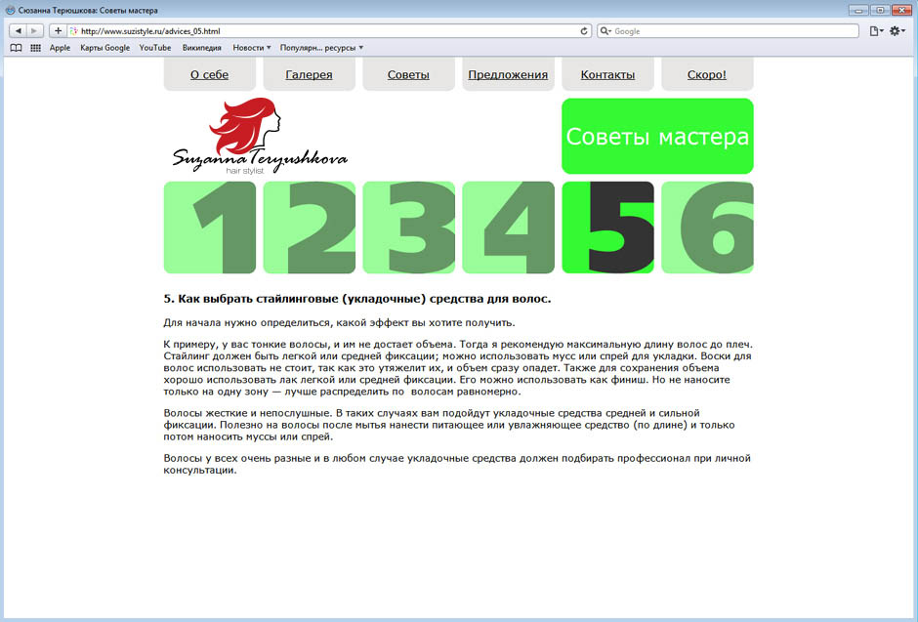Viewport: 918px width, 622px height.
Task: Open the page menu icon
Action: (x=876, y=31)
